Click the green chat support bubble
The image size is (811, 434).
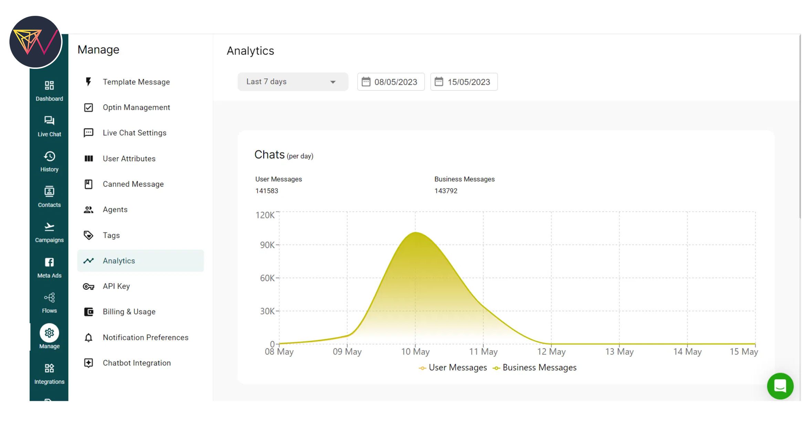pos(780,386)
